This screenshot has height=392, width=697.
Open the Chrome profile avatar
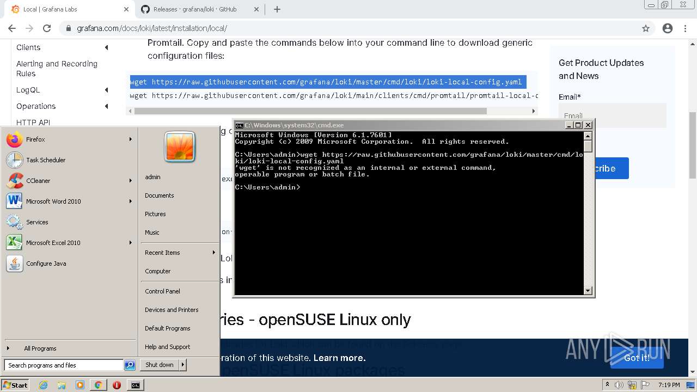(668, 28)
